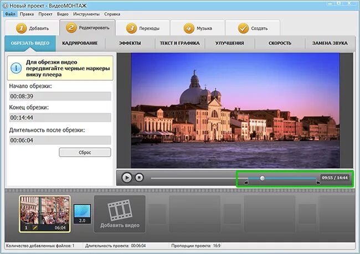Click the Venice video preview frame
The width and height of the screenshot is (360, 254).
pos(235,110)
